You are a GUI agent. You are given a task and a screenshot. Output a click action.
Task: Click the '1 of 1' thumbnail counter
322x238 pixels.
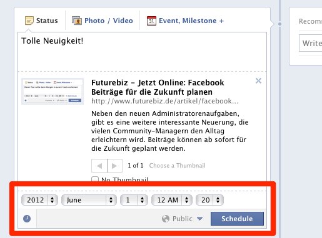(136, 166)
